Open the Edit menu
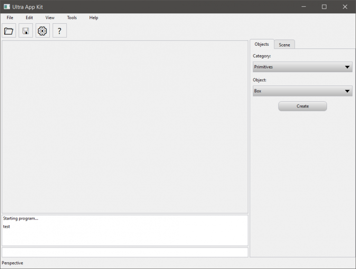The height and width of the screenshot is (269, 356). click(x=29, y=18)
